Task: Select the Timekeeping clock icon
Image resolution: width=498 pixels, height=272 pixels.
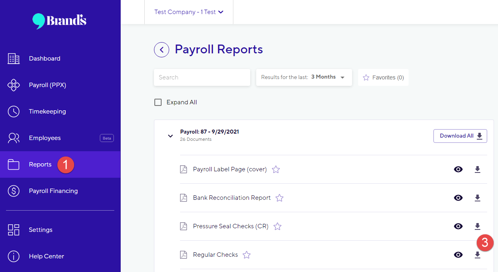Action: 14,112
